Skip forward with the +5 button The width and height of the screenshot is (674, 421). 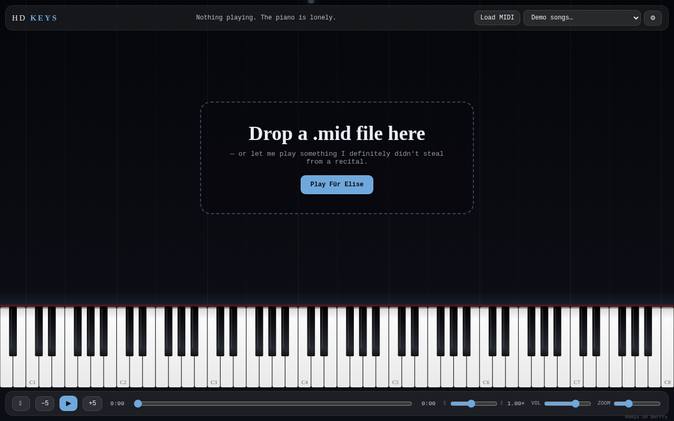(92, 404)
